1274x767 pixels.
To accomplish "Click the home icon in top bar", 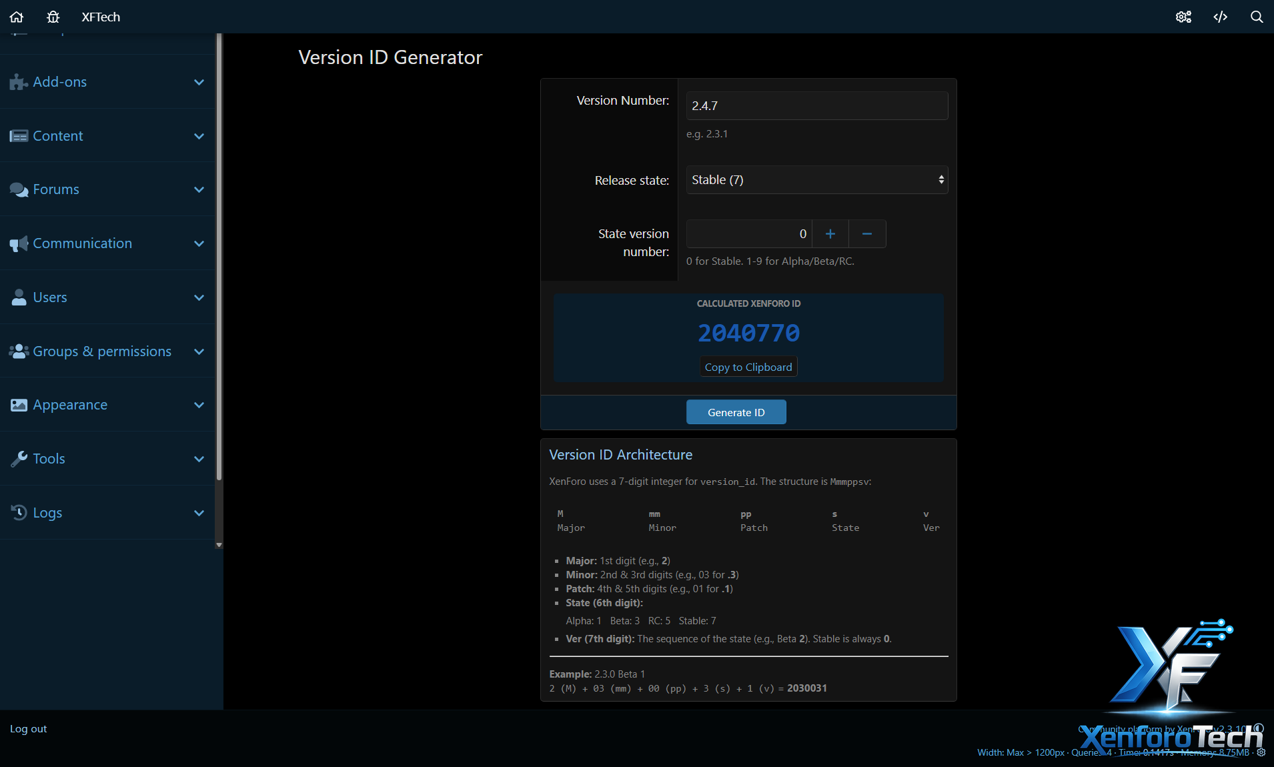I will pyautogui.click(x=17, y=17).
